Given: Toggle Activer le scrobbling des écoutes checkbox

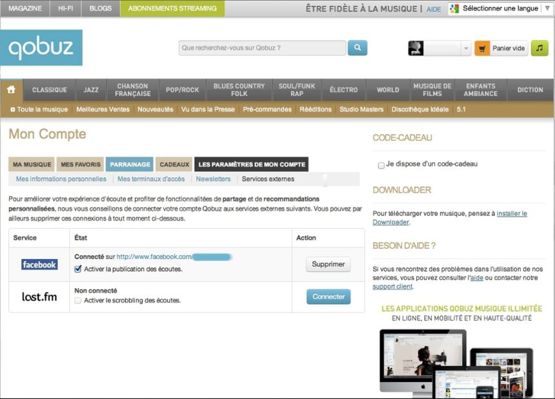Looking at the screenshot, I should pyautogui.click(x=78, y=300).
